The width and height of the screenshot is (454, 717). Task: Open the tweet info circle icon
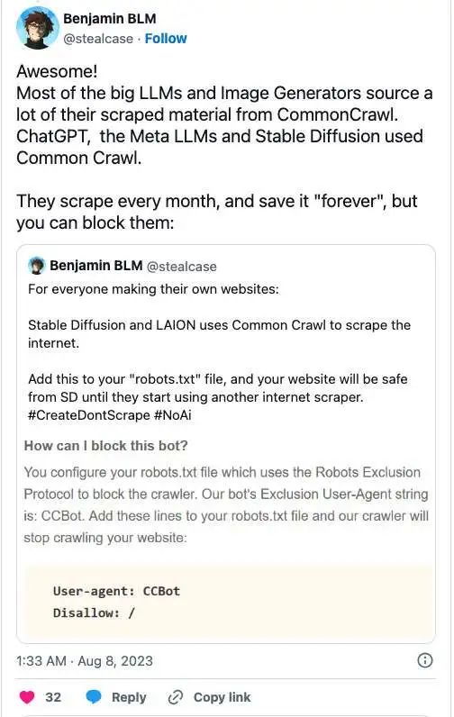tap(425, 660)
